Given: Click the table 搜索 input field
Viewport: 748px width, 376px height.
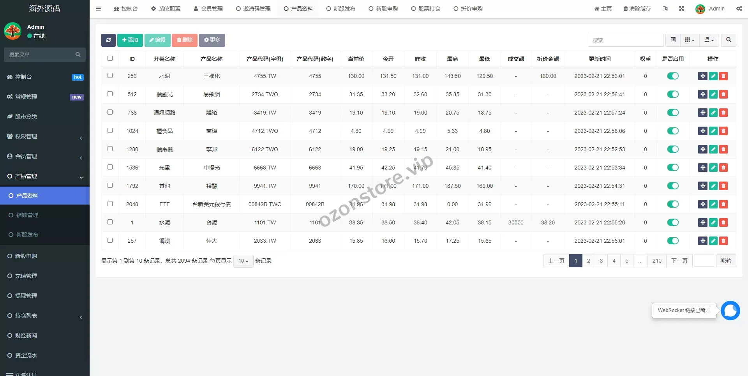Looking at the screenshot, I should pyautogui.click(x=625, y=40).
